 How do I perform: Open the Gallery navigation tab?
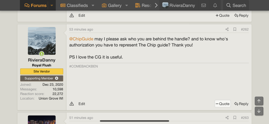tap(112, 5)
